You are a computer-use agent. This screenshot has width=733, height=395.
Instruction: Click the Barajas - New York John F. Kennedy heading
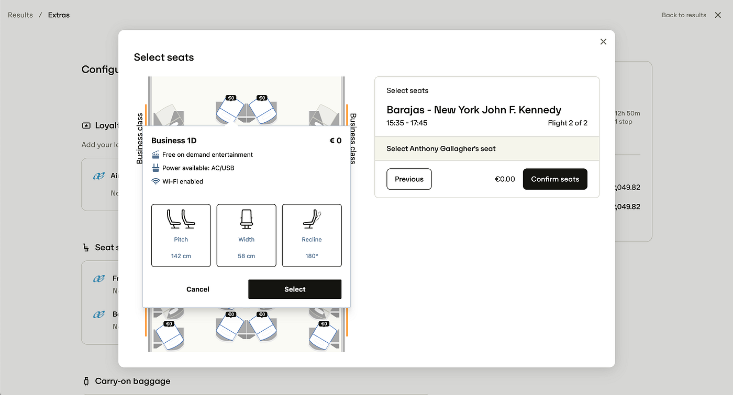click(x=474, y=110)
